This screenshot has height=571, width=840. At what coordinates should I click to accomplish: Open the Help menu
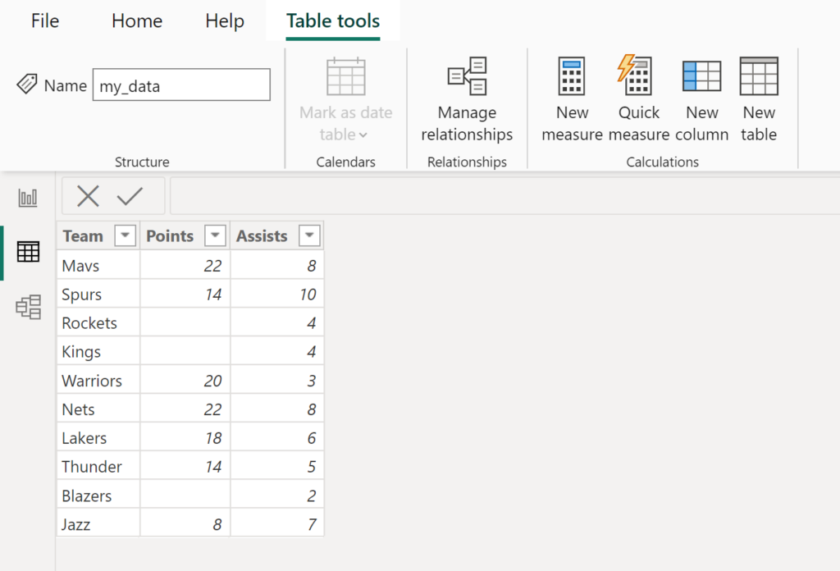pos(224,21)
